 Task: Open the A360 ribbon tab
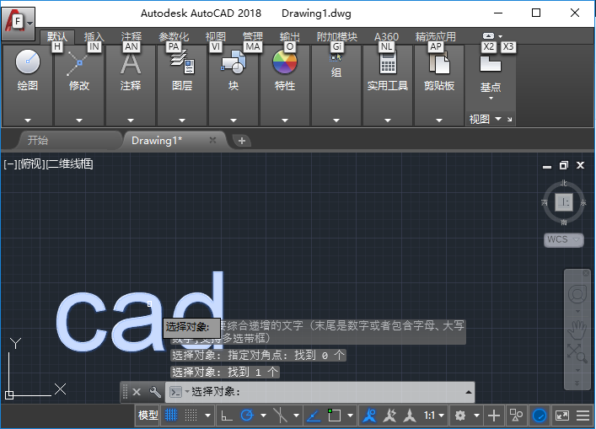coord(386,36)
